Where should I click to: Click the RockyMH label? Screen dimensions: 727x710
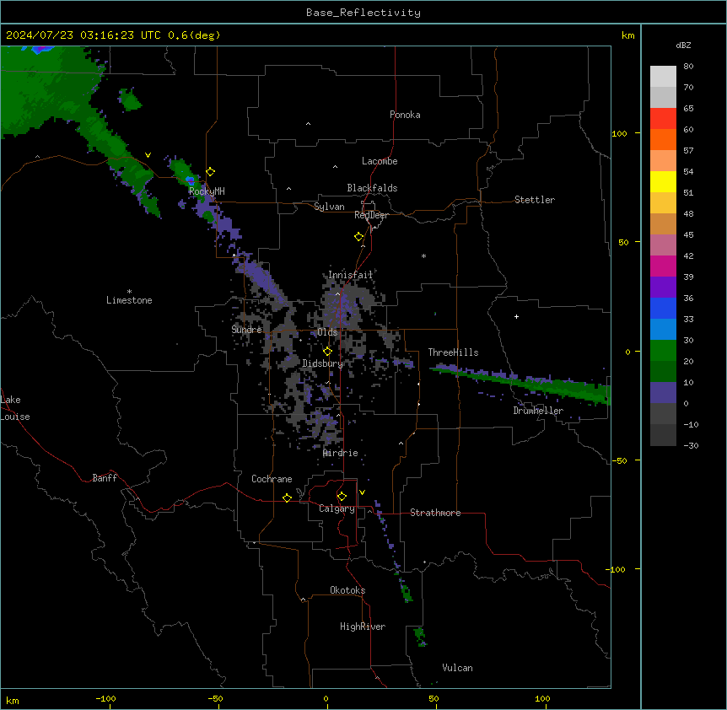coord(207,191)
